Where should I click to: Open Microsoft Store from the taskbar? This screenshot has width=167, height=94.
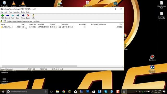(94, 92)
